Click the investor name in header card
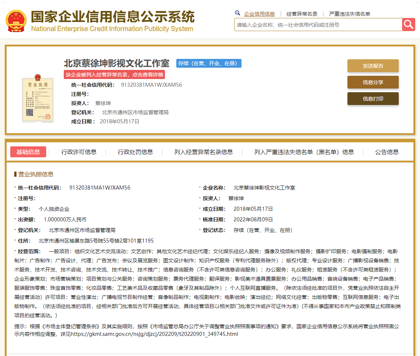This screenshot has height=356, width=420. 103,103
